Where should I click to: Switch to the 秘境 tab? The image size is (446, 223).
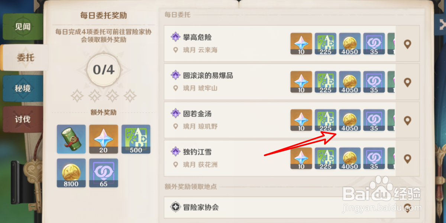23,88
